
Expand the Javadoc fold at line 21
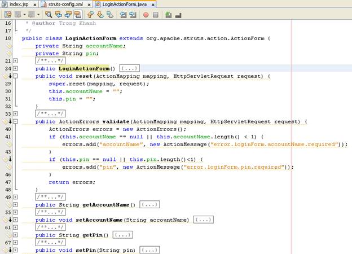click(x=15, y=60)
